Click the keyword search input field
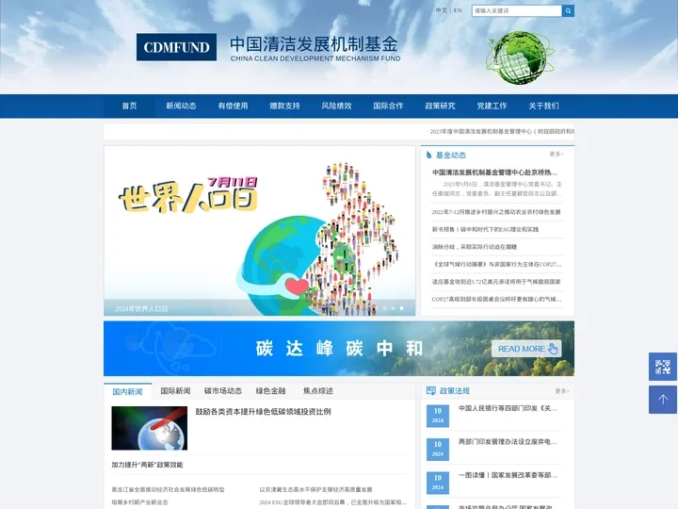This screenshot has height=509, width=678. [516, 11]
